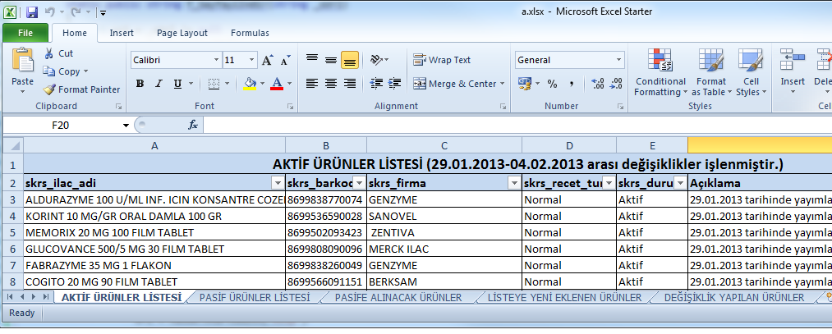Switch to the Formulas tab
The width and height of the screenshot is (832, 334).
point(250,33)
